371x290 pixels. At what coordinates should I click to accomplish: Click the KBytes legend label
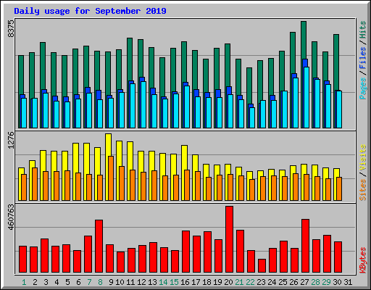363,260
